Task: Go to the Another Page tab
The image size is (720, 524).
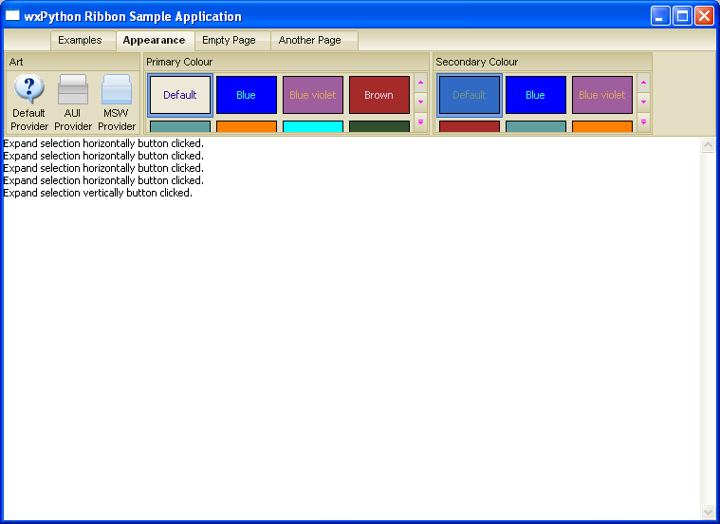Action: coord(309,41)
